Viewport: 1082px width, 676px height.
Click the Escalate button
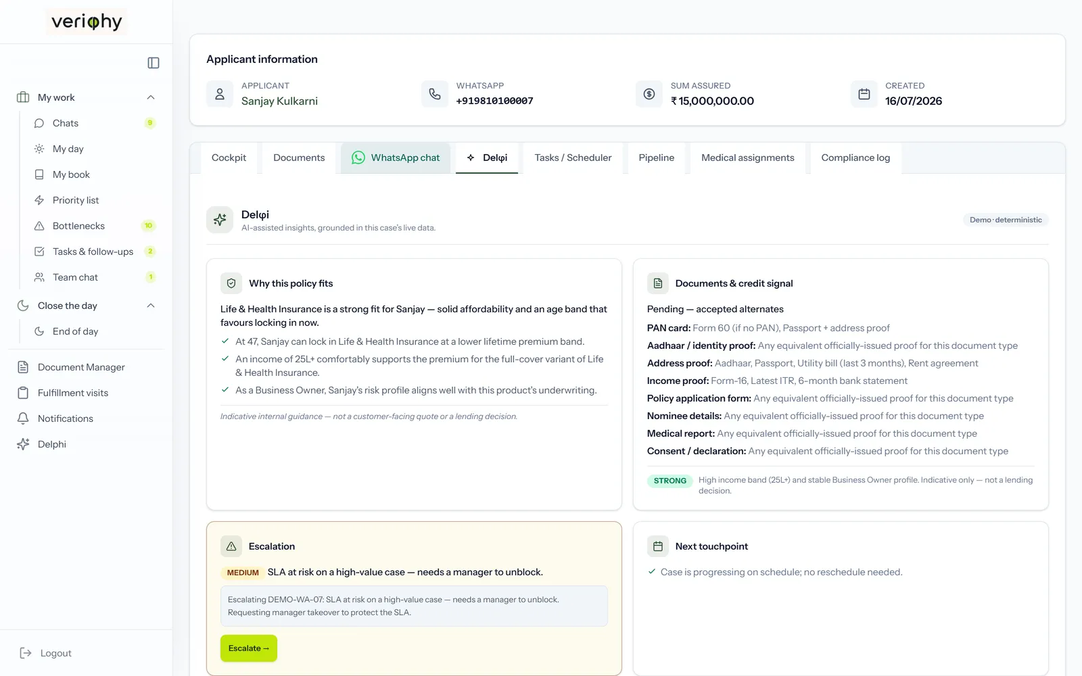click(249, 648)
